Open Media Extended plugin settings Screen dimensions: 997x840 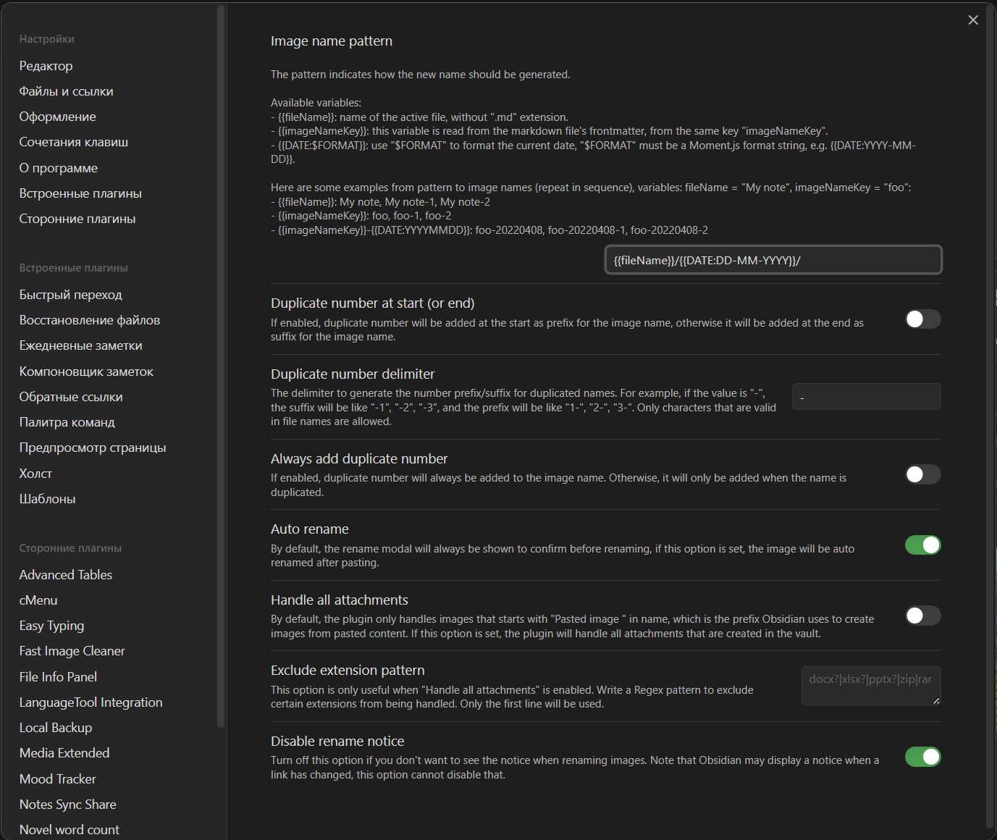point(64,753)
